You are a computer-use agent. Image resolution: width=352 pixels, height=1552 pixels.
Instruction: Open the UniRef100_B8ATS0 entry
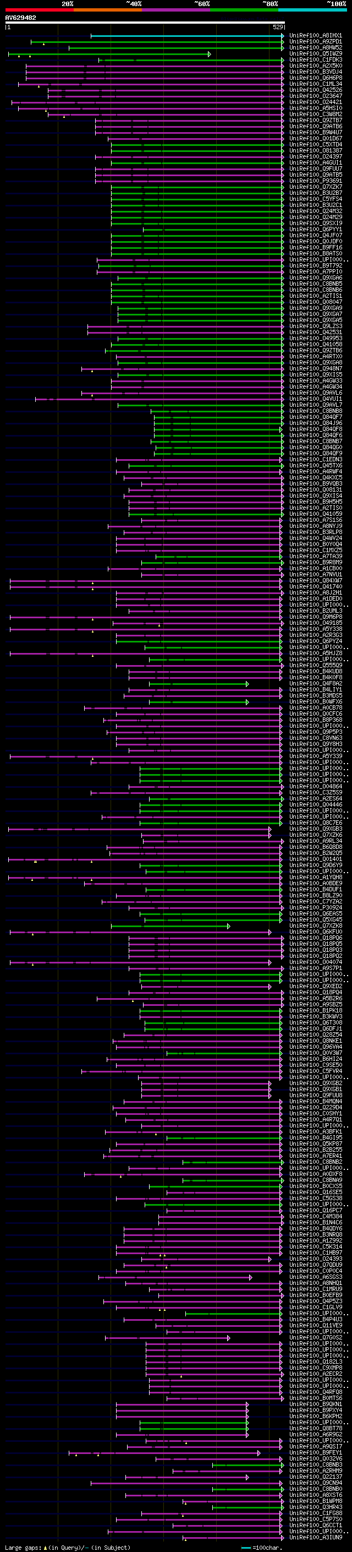(x=316, y=254)
